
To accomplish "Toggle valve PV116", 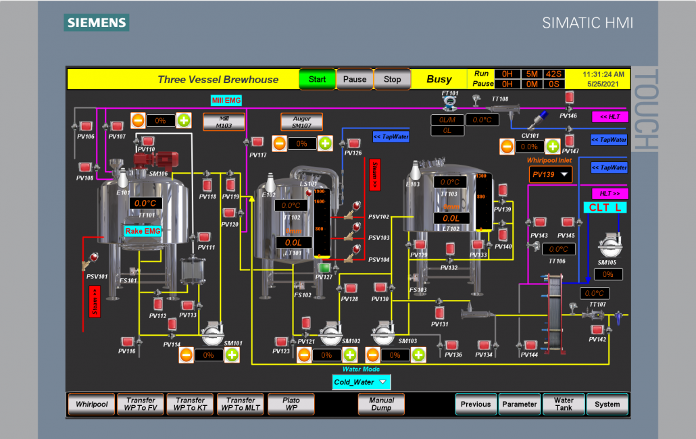I will click(128, 342).
